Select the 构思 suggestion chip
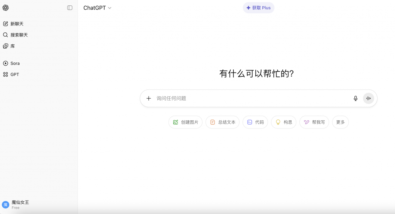395x214 pixels. pyautogui.click(x=284, y=122)
